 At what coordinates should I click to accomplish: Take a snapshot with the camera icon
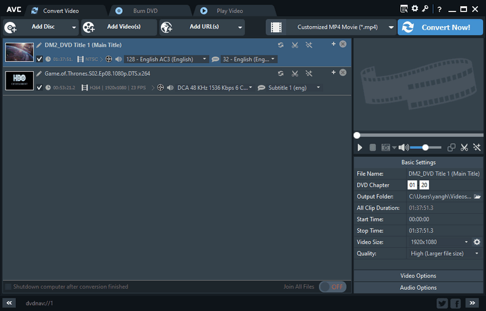click(385, 148)
